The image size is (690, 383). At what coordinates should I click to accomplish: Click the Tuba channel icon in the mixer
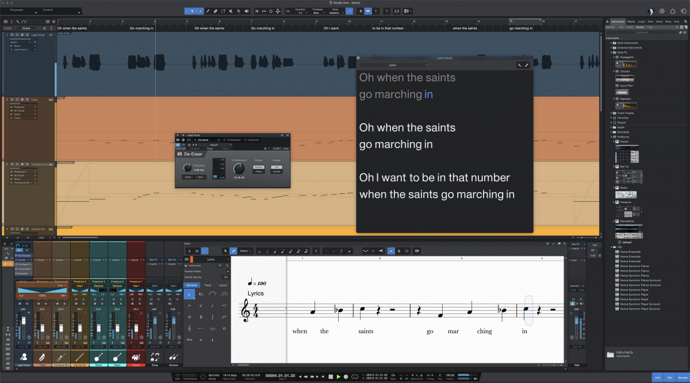[x=43, y=357]
